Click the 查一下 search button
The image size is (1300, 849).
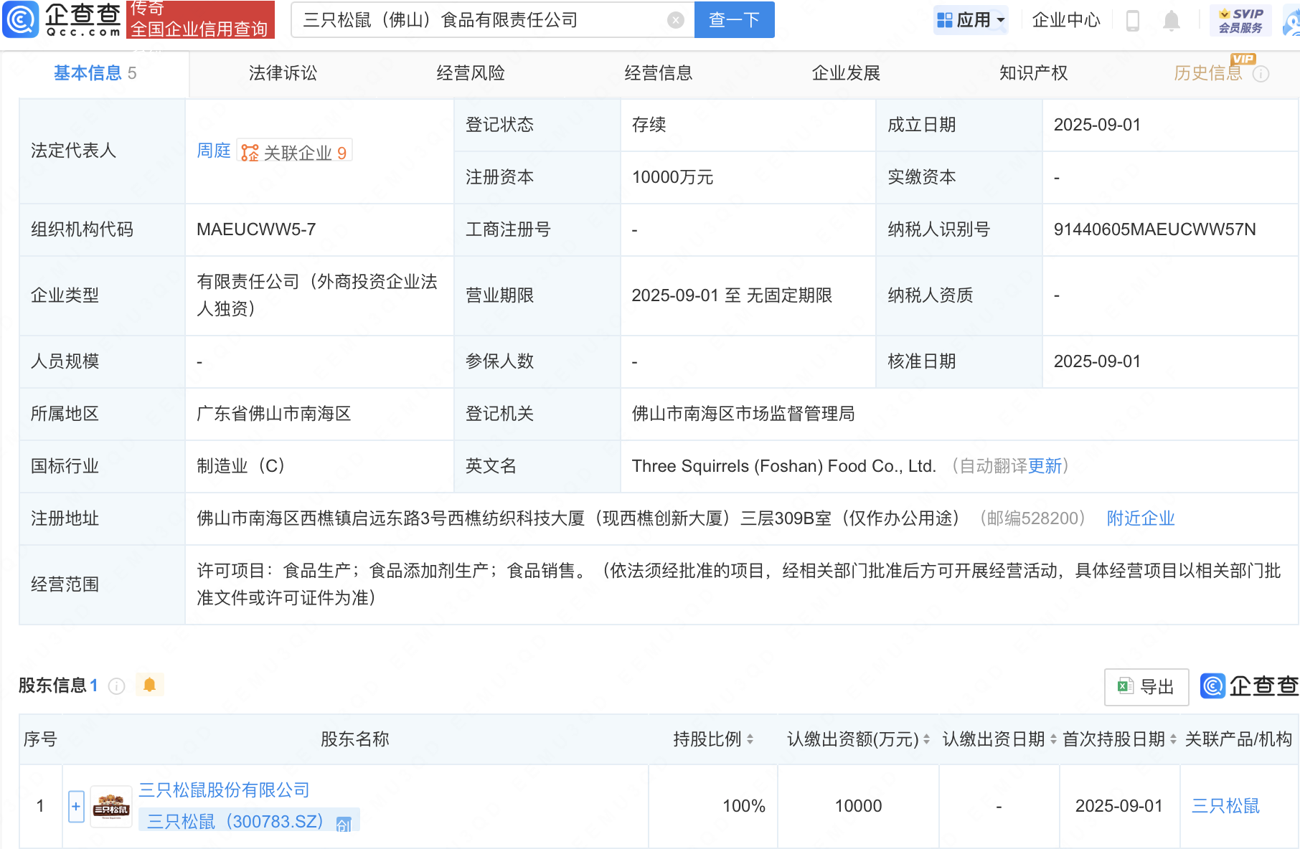[734, 20]
